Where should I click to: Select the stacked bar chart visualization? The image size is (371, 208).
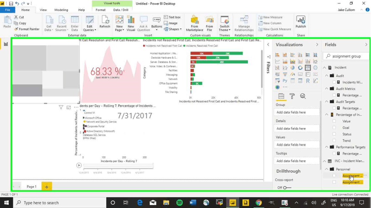pyautogui.click(x=277, y=55)
